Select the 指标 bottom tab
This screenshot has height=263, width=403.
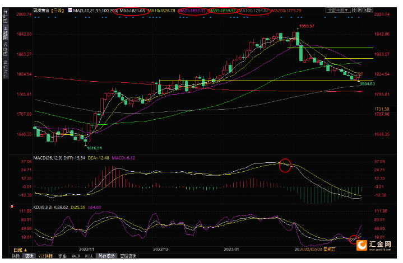point(16,256)
